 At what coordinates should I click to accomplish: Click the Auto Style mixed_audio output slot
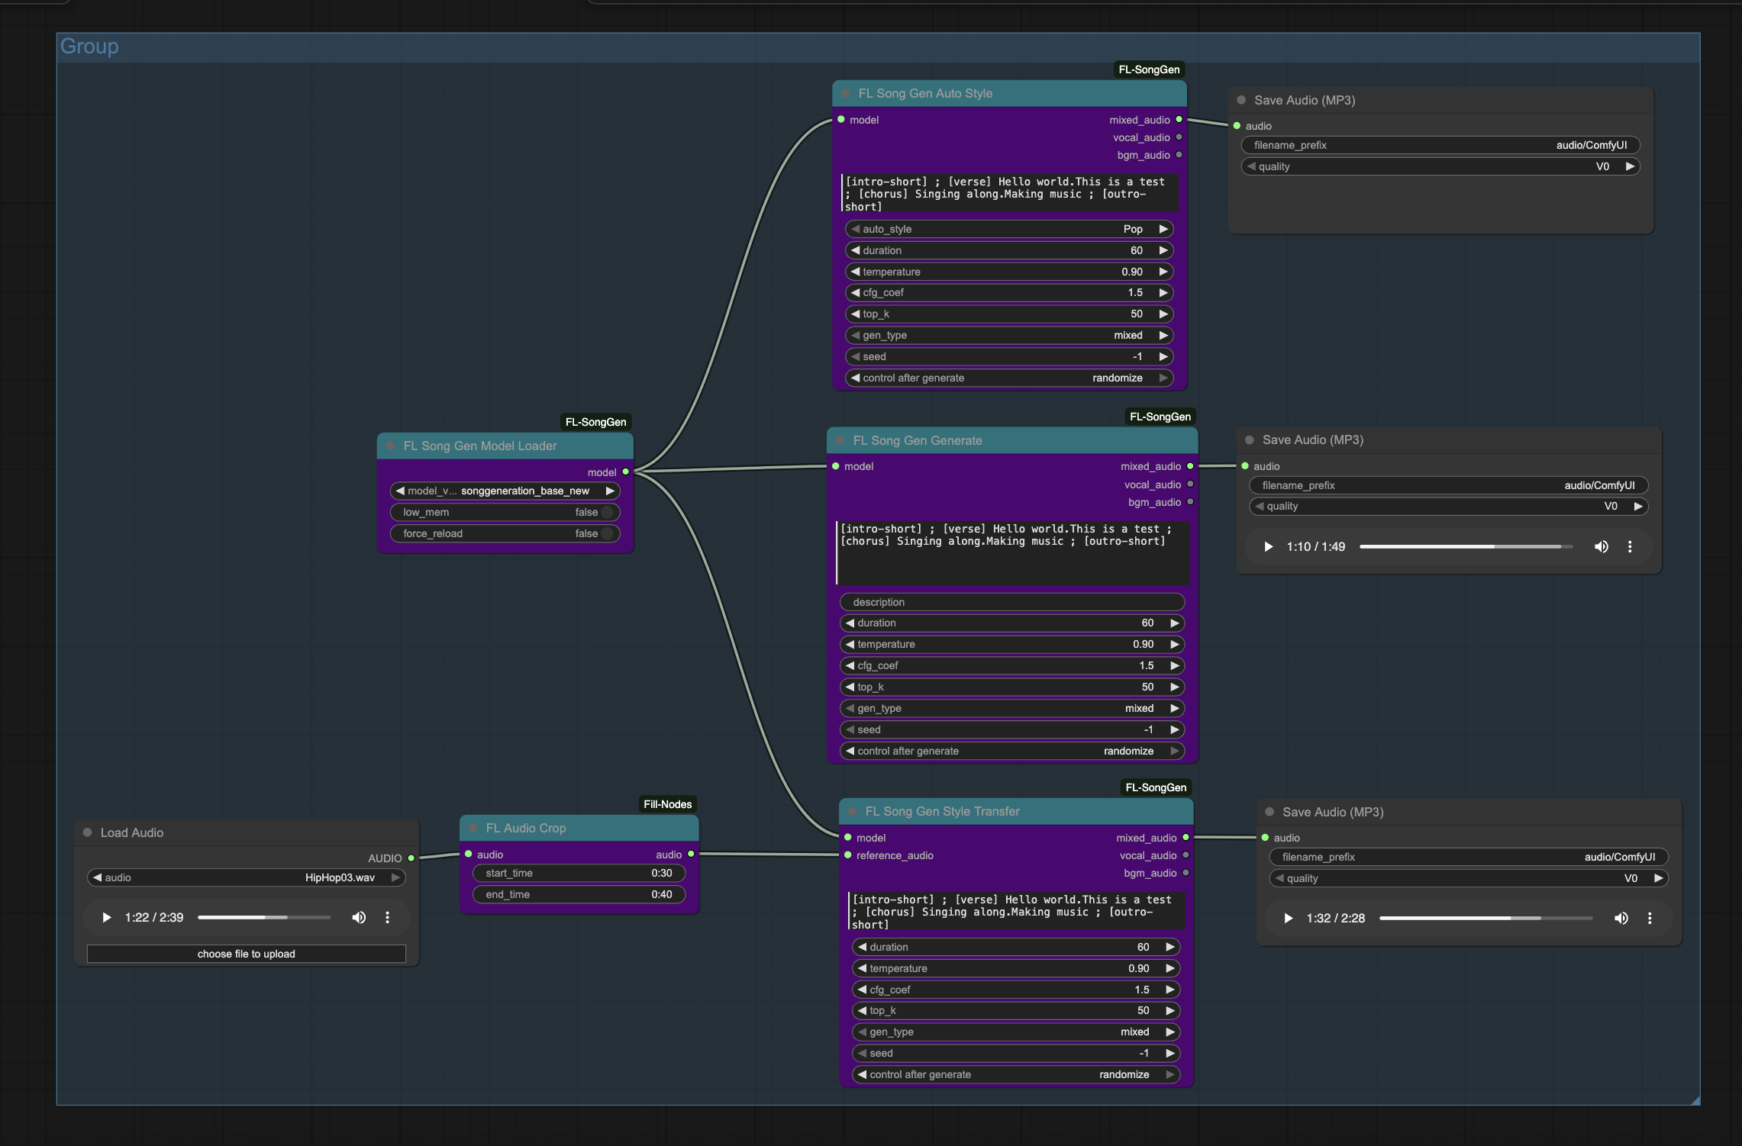1179,120
